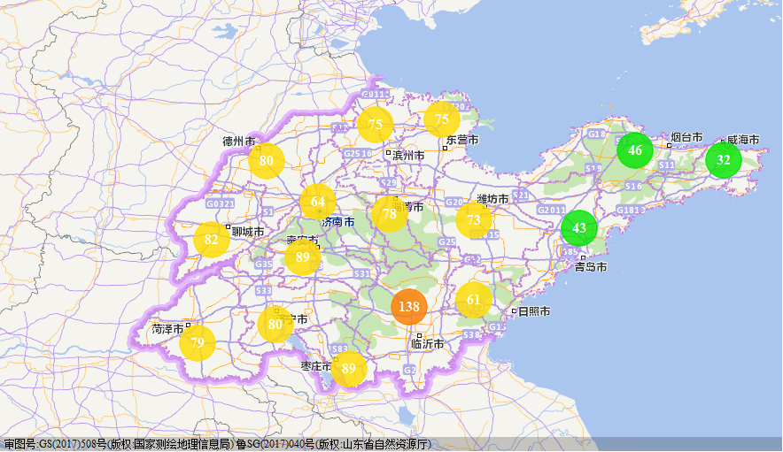Viewport: 783px width, 452px height.
Task: Click the green 46 marker near Yantai
Action: coord(635,150)
